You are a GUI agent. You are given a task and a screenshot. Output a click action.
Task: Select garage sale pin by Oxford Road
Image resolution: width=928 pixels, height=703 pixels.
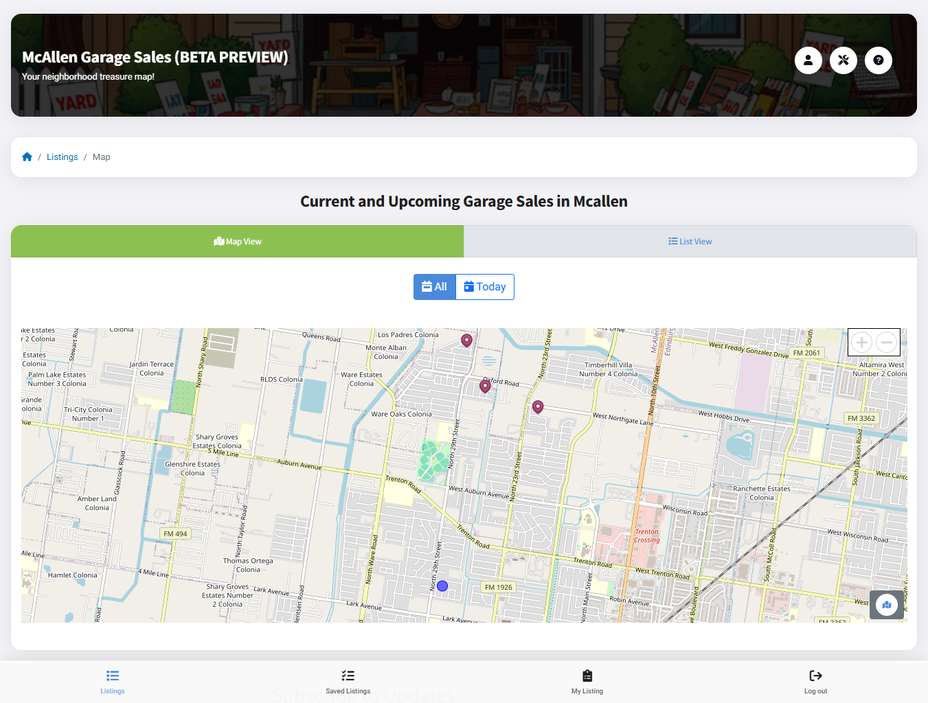coord(485,387)
